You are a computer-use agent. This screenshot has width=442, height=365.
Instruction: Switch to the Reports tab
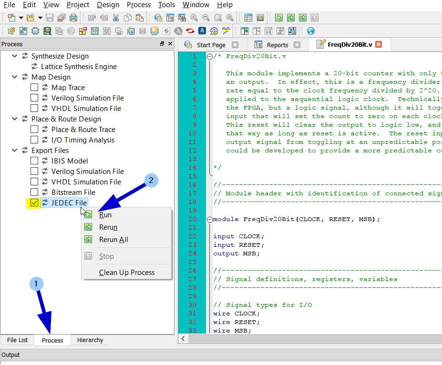click(x=278, y=45)
